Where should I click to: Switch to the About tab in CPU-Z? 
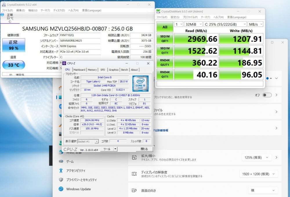pyautogui.click(x=134, y=70)
